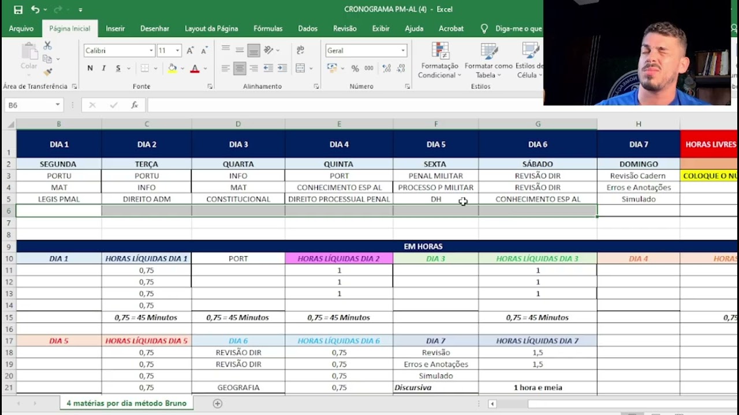Open the fill color dropdown arrow
The image size is (739, 415).
click(x=182, y=69)
